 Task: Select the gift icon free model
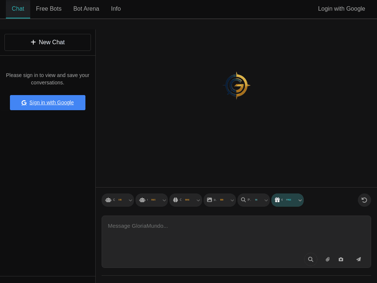click(x=277, y=200)
